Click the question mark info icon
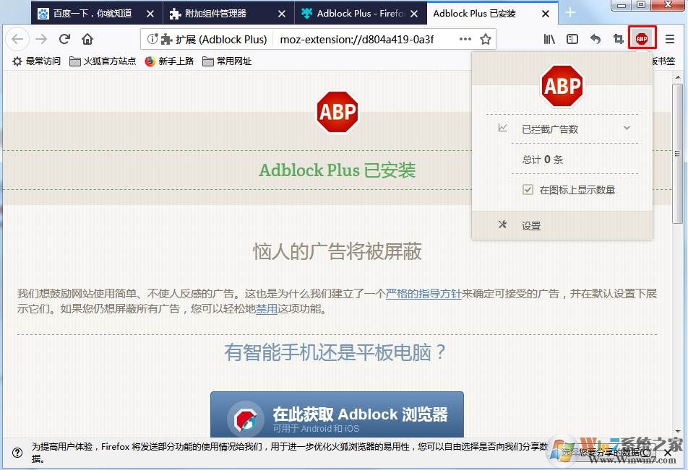Viewport: 688px width, 470px height. click(x=17, y=453)
